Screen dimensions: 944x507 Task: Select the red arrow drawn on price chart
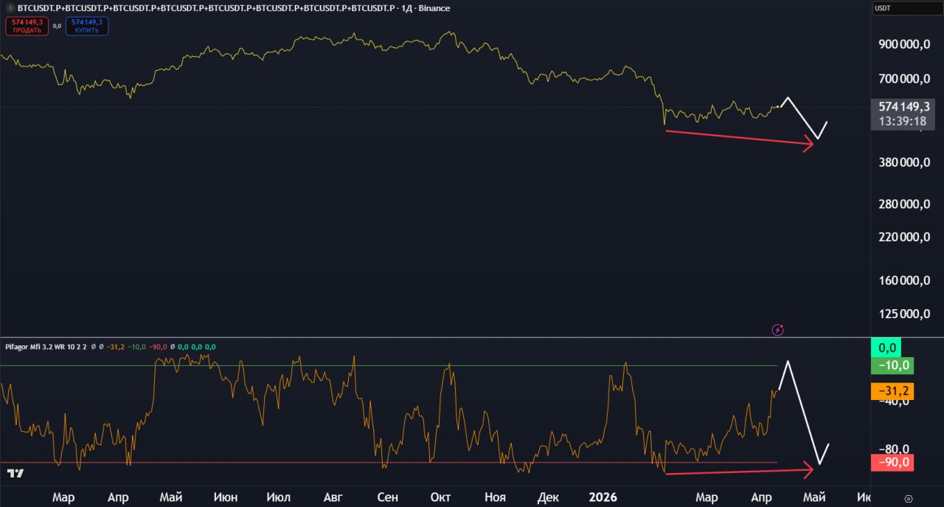click(x=737, y=138)
